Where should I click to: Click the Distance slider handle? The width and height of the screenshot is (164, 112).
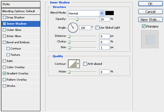pos(69,36)
